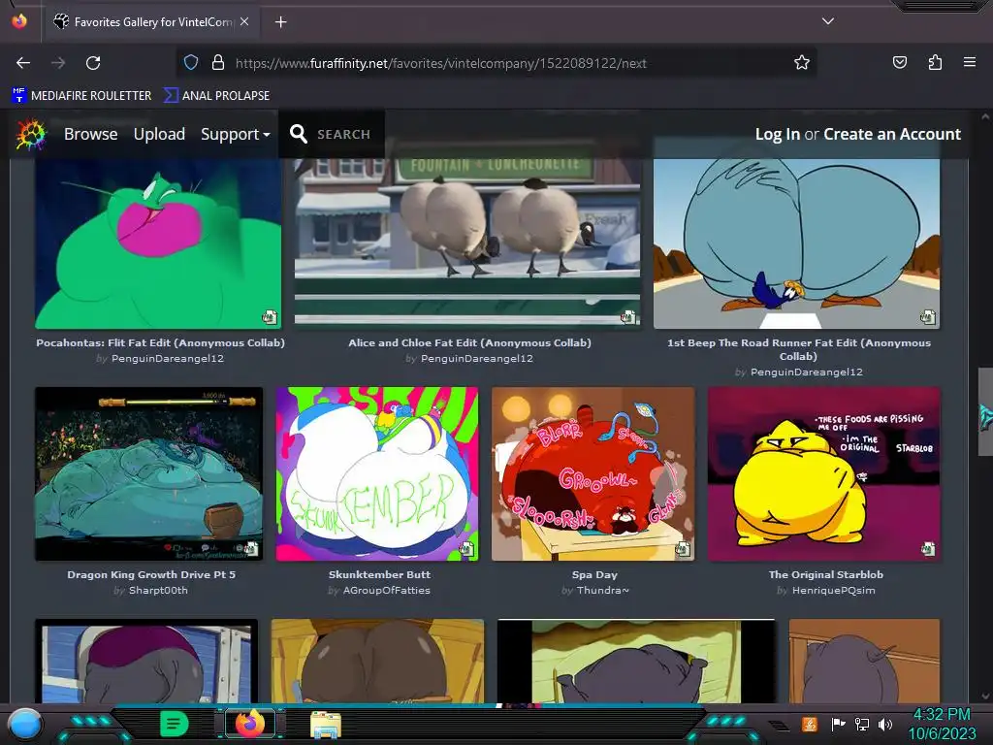
Task: Open the Dragon King Growth Drive thumbnail
Action: [x=148, y=473]
